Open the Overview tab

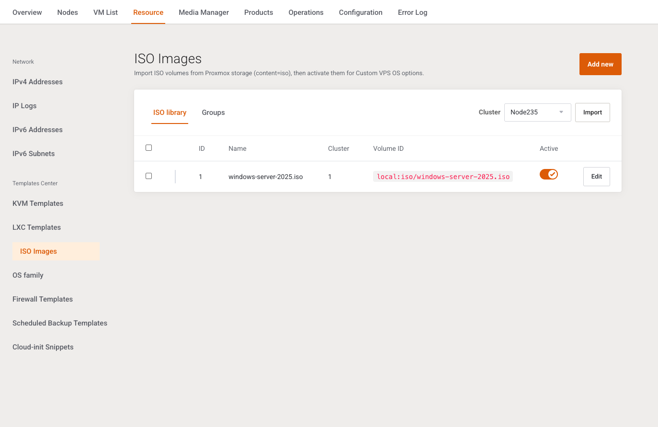click(x=27, y=12)
